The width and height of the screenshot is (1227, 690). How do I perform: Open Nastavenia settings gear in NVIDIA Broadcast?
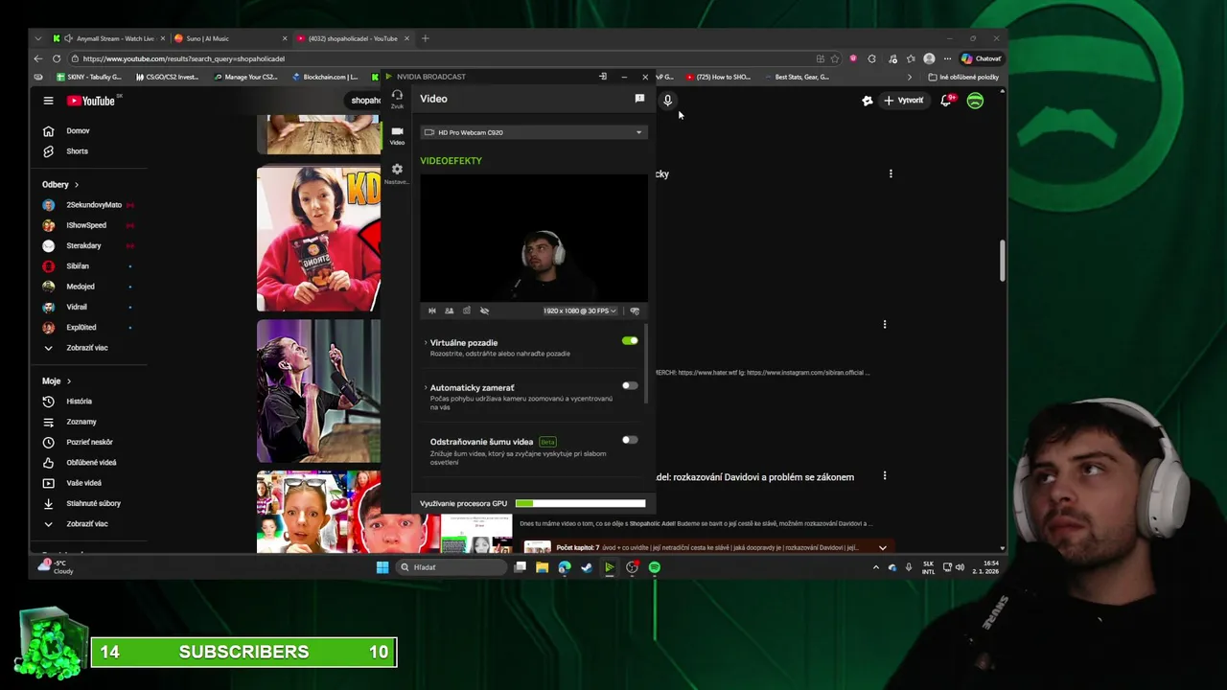pos(397,172)
